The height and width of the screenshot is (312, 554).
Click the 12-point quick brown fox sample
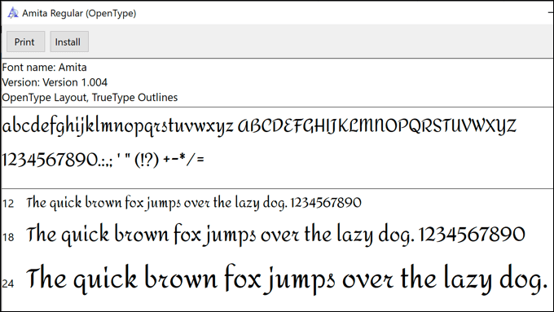click(x=194, y=203)
